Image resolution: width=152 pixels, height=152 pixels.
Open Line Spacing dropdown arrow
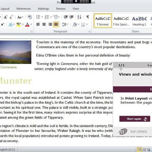[67, 24]
